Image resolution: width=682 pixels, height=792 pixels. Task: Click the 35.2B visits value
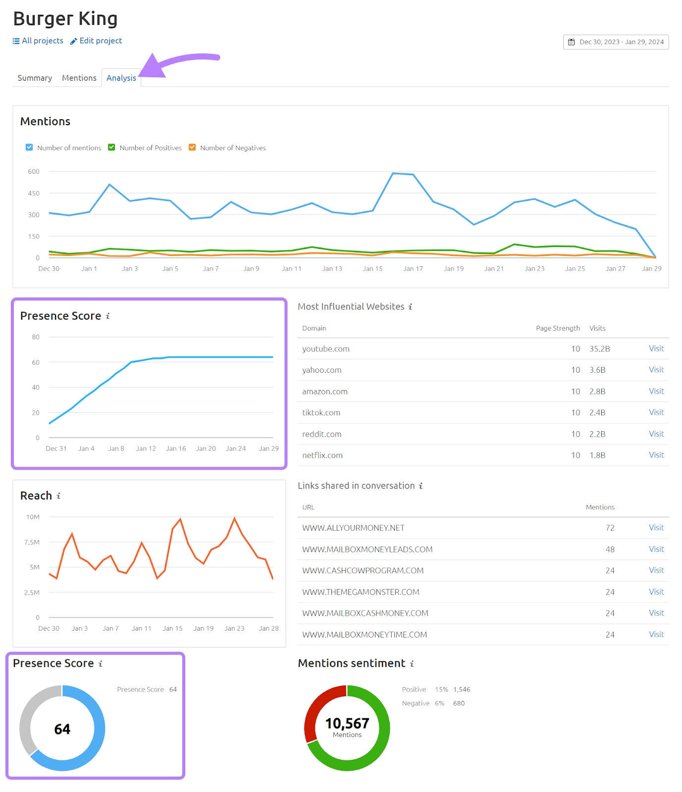(x=599, y=349)
